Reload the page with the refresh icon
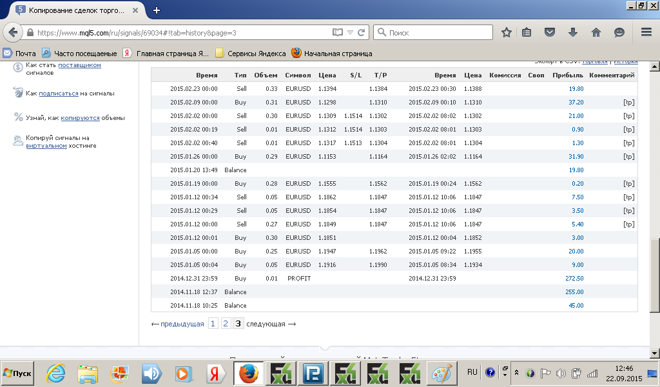This screenshot has height=387, width=660. pos(361,32)
